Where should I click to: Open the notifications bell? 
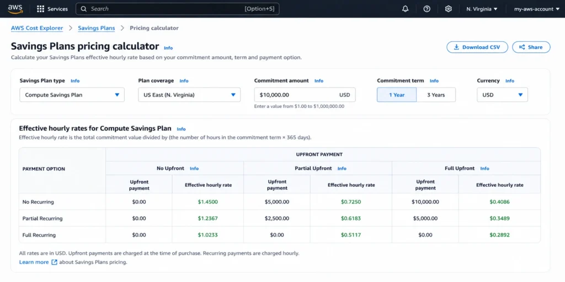[406, 9]
